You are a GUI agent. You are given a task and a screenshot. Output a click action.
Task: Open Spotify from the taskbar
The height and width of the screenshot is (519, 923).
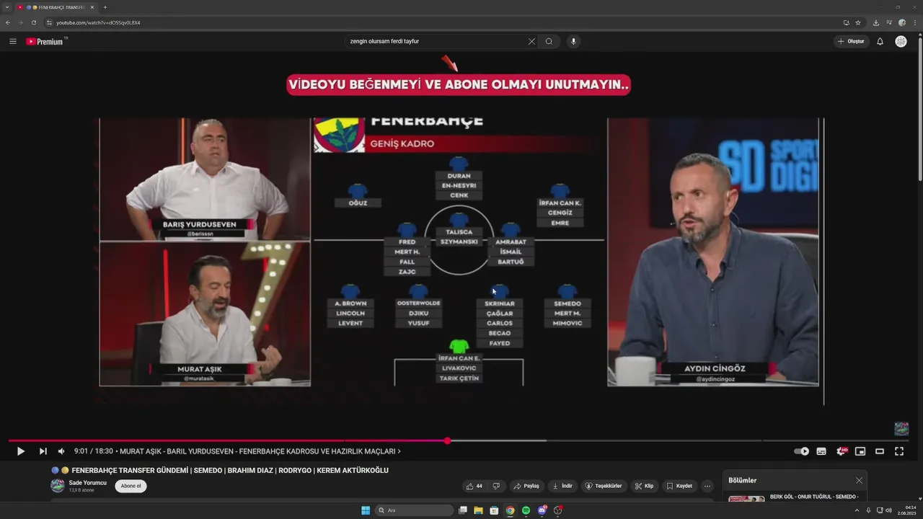(x=526, y=510)
